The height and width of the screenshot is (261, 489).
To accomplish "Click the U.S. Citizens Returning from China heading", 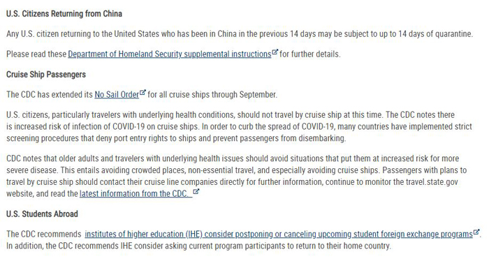I will point(64,14).
